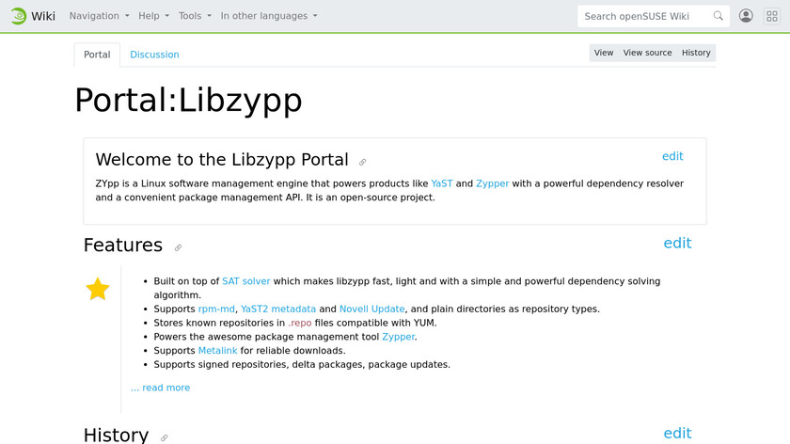Click the openSUSE chameleon logo
The width and height of the screenshot is (790, 444).
tap(18, 16)
